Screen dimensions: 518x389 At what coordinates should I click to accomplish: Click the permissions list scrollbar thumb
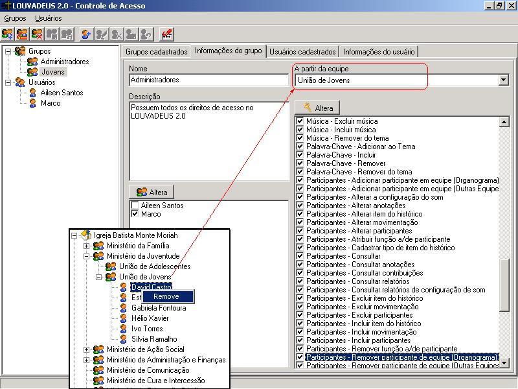pyautogui.click(x=504, y=285)
